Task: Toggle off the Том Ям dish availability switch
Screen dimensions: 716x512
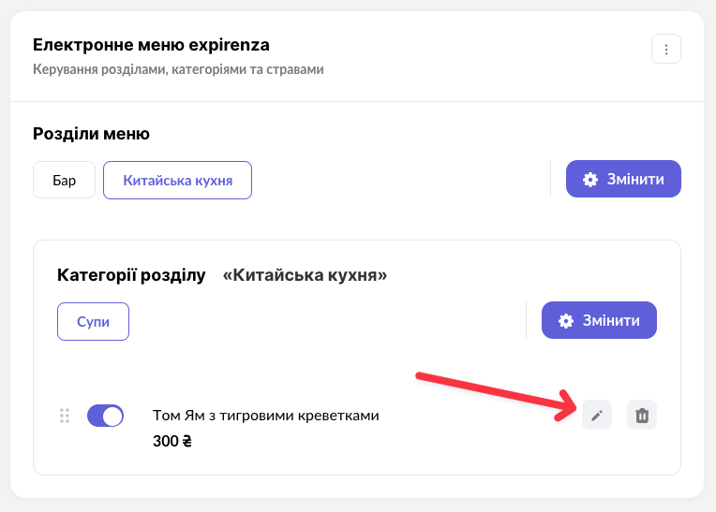Action: click(x=105, y=416)
